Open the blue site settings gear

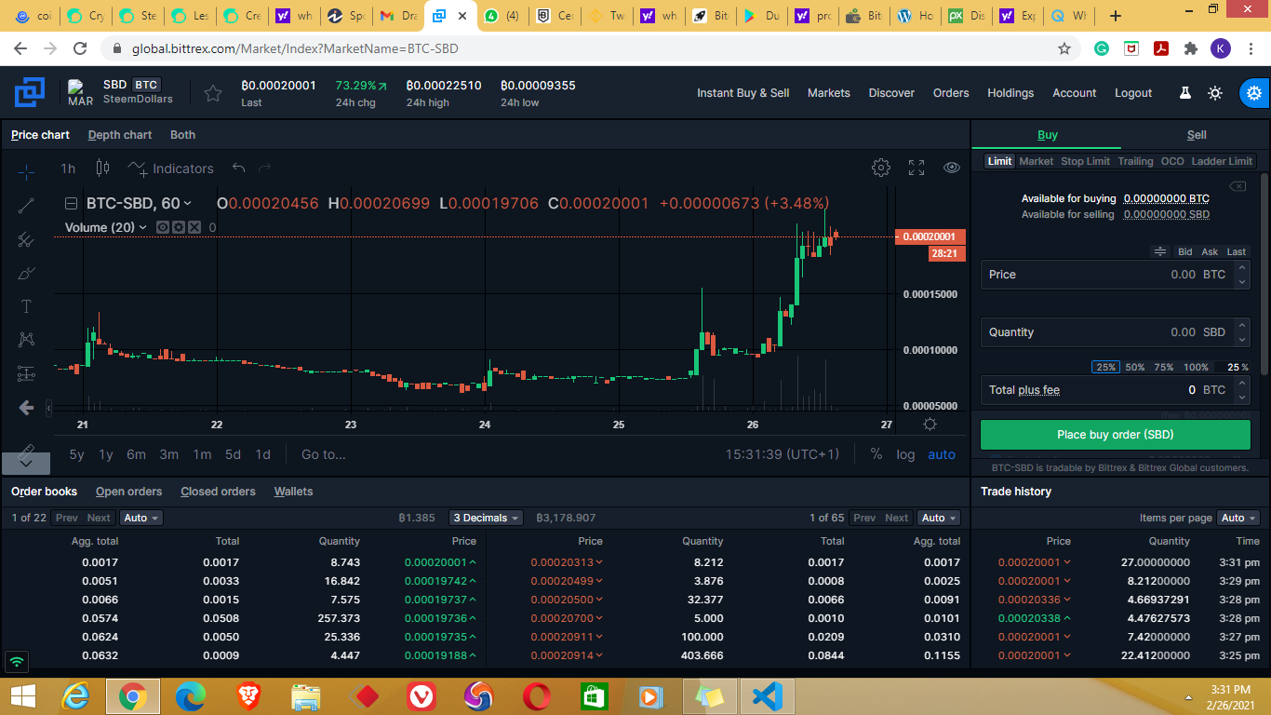click(x=1254, y=93)
